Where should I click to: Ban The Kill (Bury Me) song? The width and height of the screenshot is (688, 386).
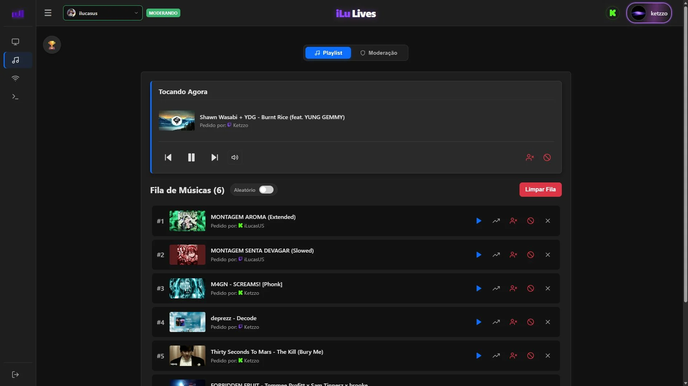[531, 356]
